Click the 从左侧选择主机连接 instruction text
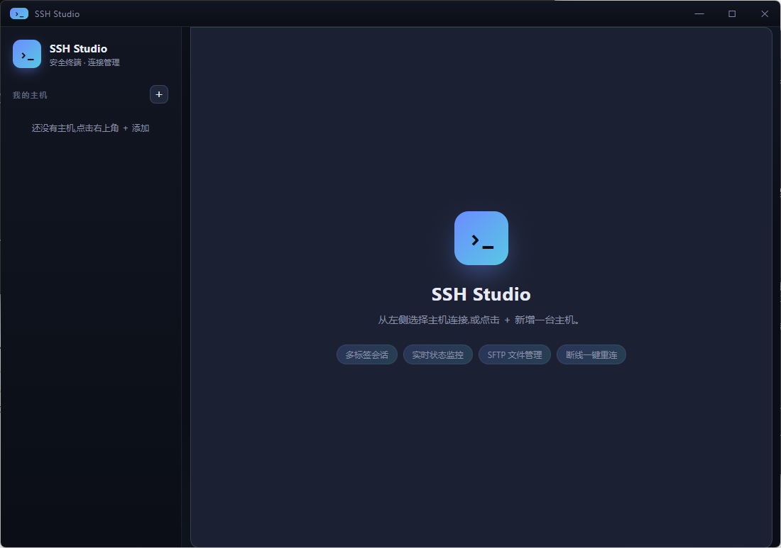781x548 pixels. coord(479,320)
